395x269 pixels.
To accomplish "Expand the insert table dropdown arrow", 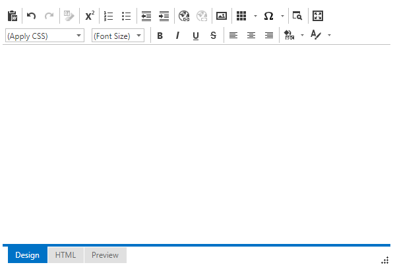I will (x=255, y=16).
